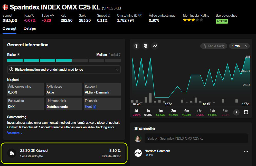Viewport: 256px width, 166px height.
Task: Open chart indicators line icon
Action: [x=155, y=46]
